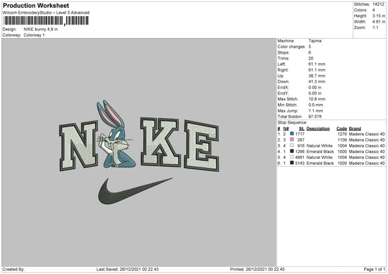Image resolution: width=388 pixels, height=274 pixels.
Task: Click the Brand column header in Stop Sequence
Action: pos(355,128)
